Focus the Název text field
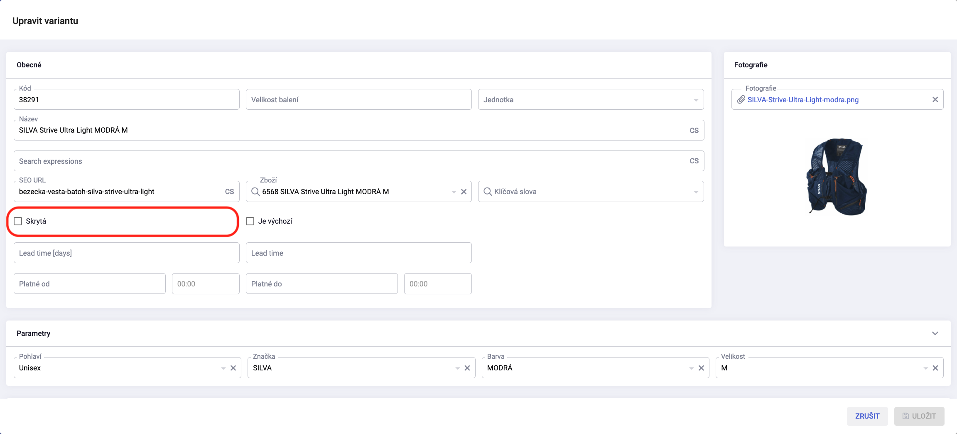957x434 pixels. pos(359,131)
